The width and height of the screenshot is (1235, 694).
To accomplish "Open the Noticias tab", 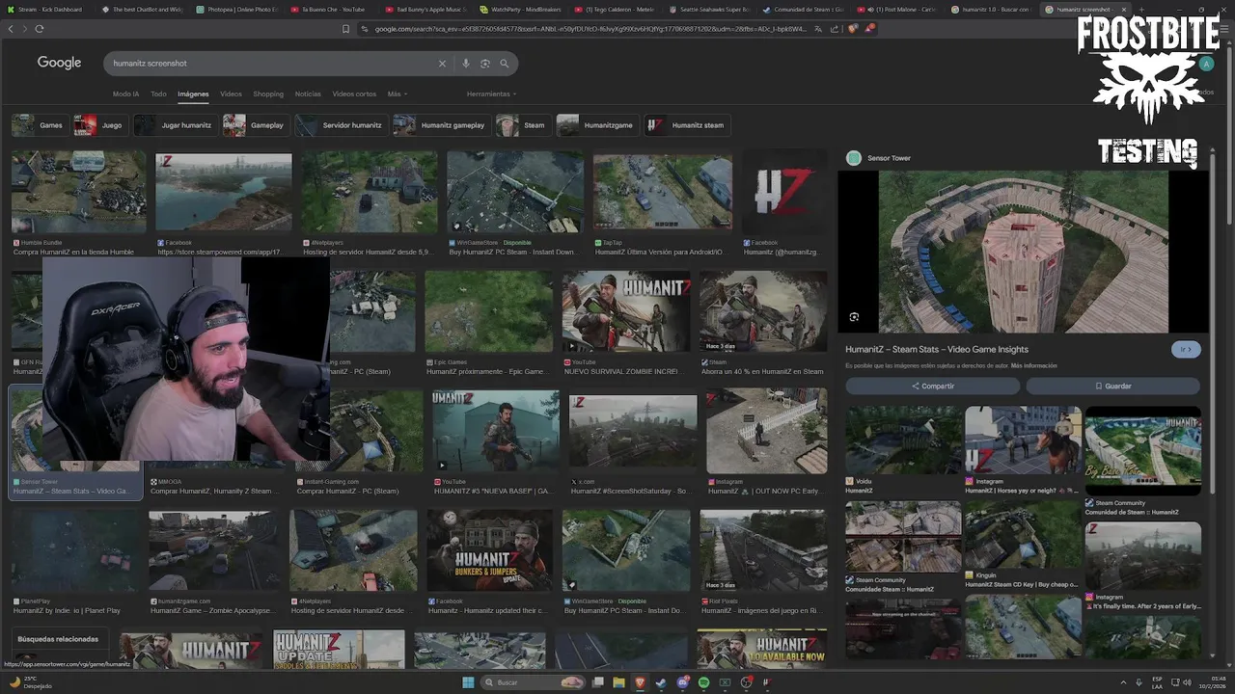I will (x=308, y=94).
